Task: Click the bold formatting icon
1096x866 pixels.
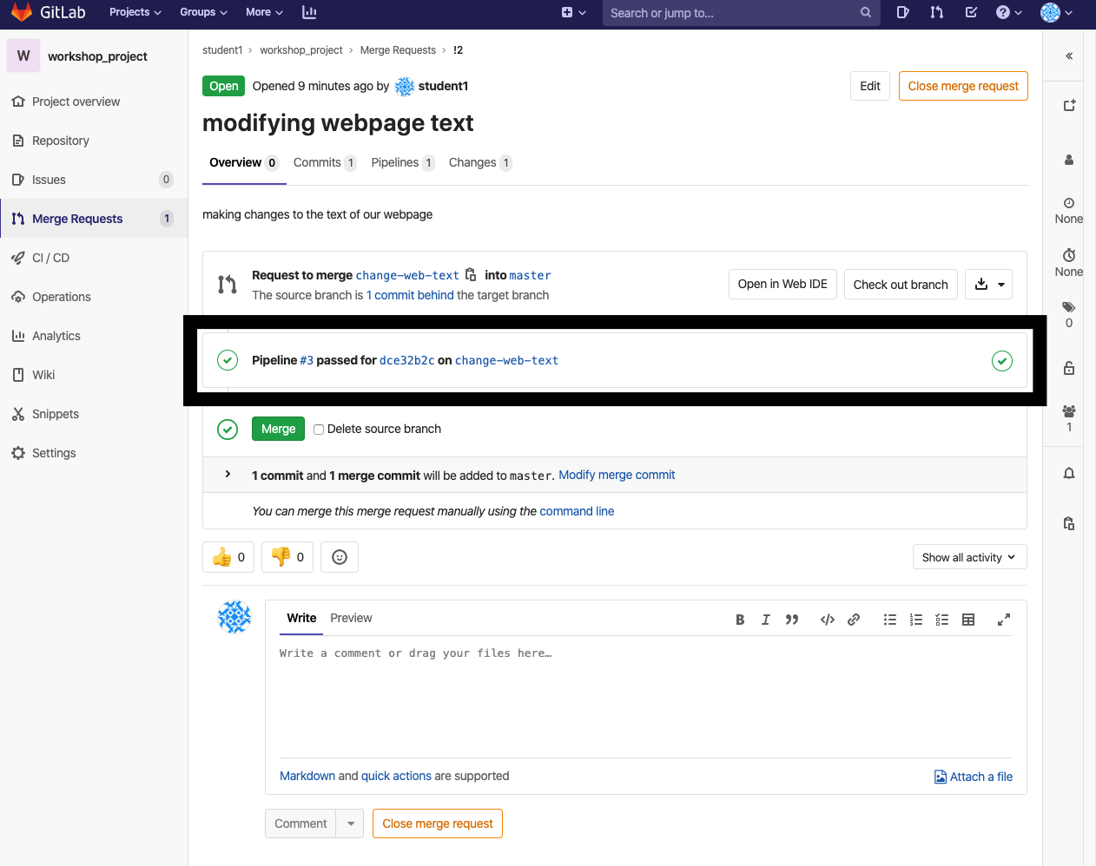Action: [740, 620]
